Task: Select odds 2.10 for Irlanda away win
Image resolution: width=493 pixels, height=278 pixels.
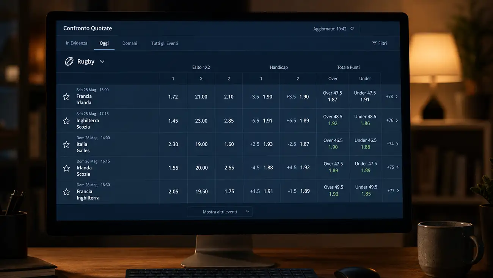Action: pos(229,97)
